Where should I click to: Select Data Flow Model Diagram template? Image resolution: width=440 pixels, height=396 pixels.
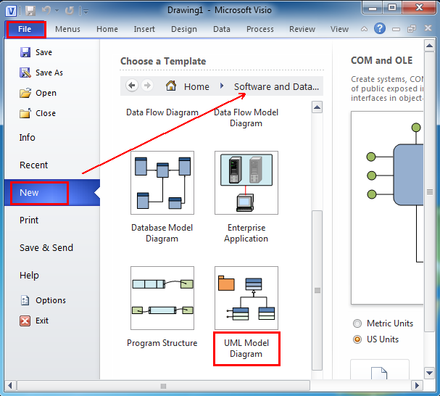click(x=246, y=117)
